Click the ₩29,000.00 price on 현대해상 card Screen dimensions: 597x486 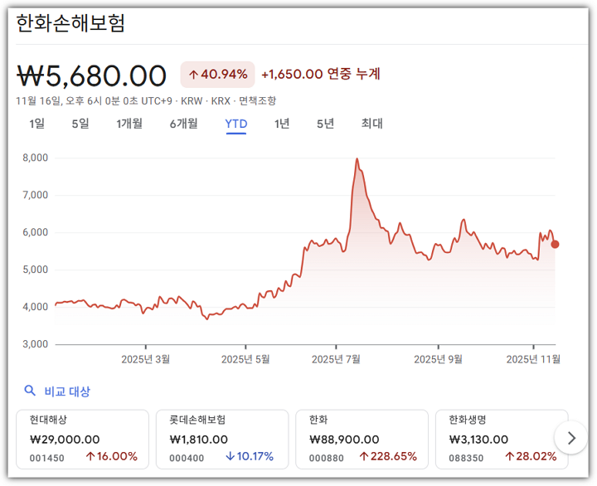65,440
